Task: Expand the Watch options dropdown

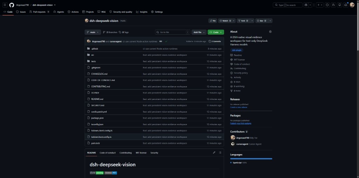Action: point(233,21)
